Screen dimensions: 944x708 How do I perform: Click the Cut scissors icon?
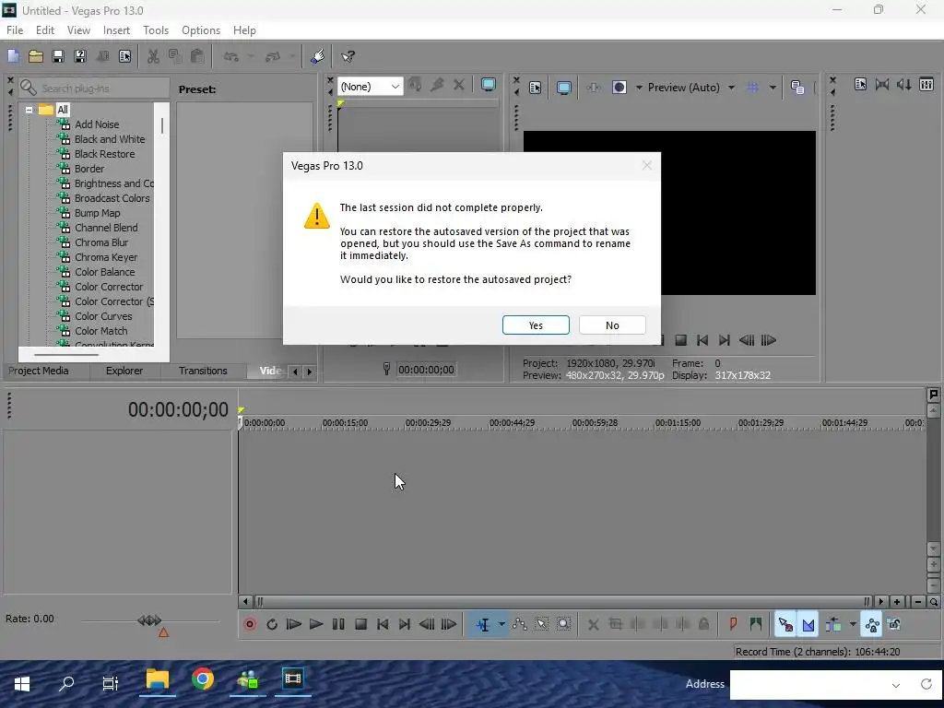coord(154,56)
